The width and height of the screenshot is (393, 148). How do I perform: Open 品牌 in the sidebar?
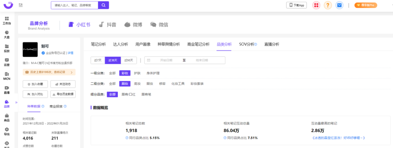(7, 104)
